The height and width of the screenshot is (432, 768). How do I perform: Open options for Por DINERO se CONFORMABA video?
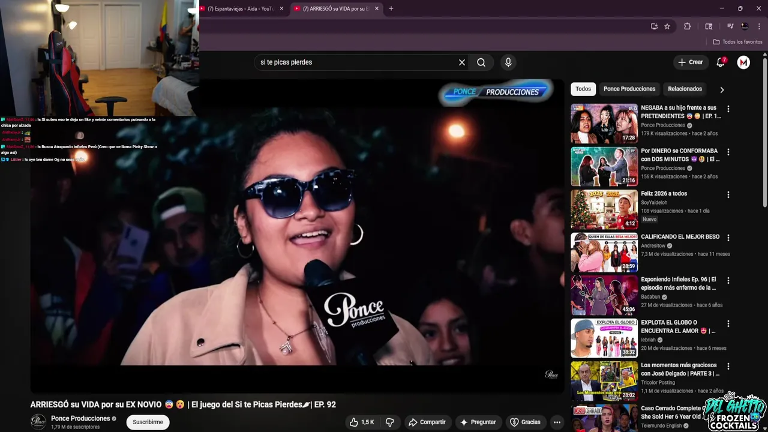pos(728,152)
